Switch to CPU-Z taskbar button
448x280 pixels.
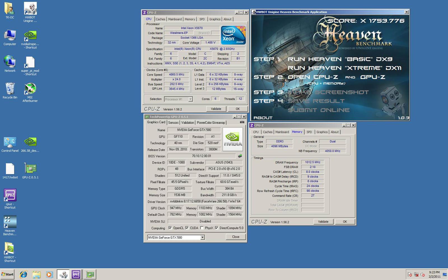[x=76, y=274]
